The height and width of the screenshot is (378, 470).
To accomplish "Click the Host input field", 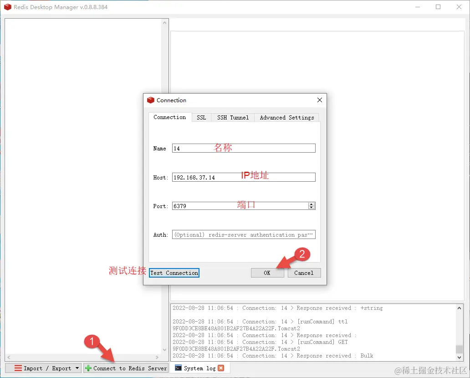I will coord(244,177).
